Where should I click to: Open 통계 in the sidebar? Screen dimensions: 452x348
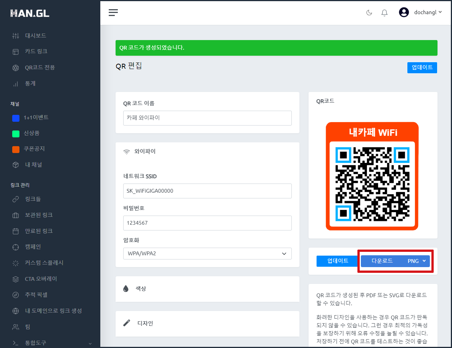(30, 83)
